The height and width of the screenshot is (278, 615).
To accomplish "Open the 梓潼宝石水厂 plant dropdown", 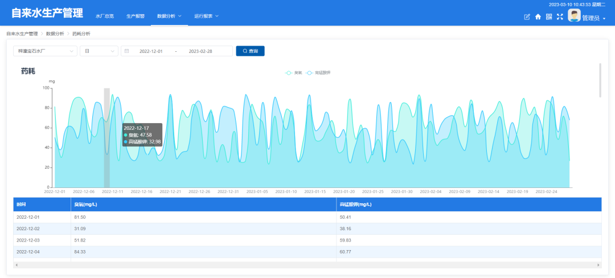I will 45,51.
